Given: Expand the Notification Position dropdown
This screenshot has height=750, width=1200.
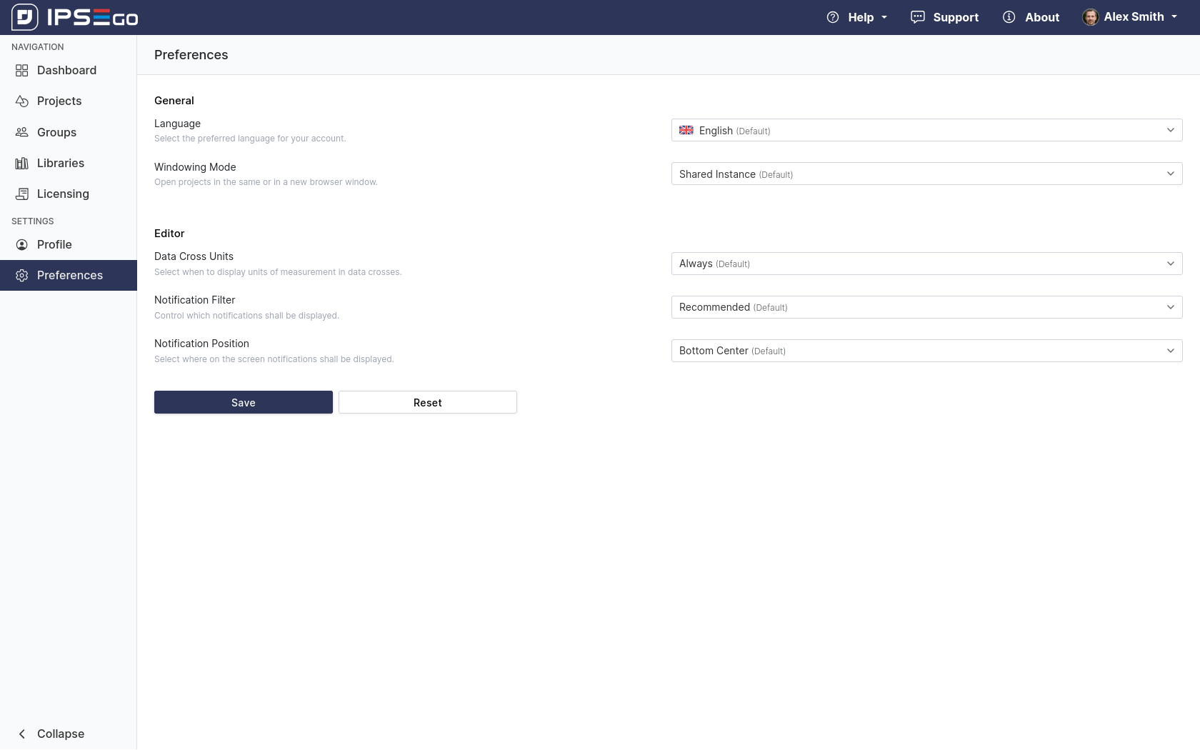Looking at the screenshot, I should [x=926, y=351].
